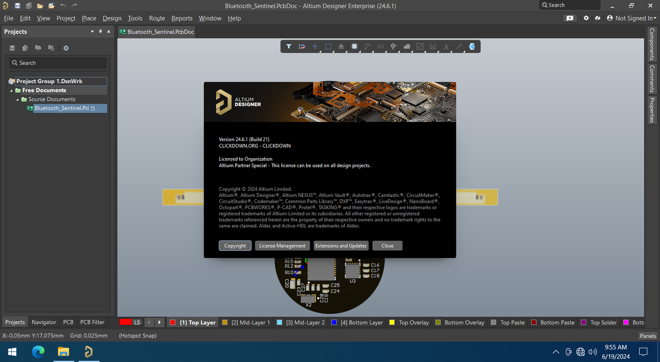This screenshot has height=362, width=660.
Task: Choose the dashed rectangle selection tool
Action: pos(328,46)
